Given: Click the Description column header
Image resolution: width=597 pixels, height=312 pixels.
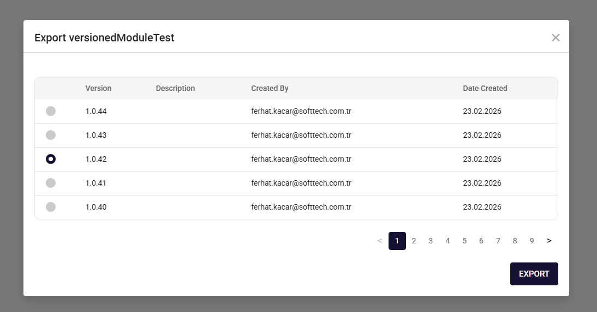Looking at the screenshot, I should (175, 88).
